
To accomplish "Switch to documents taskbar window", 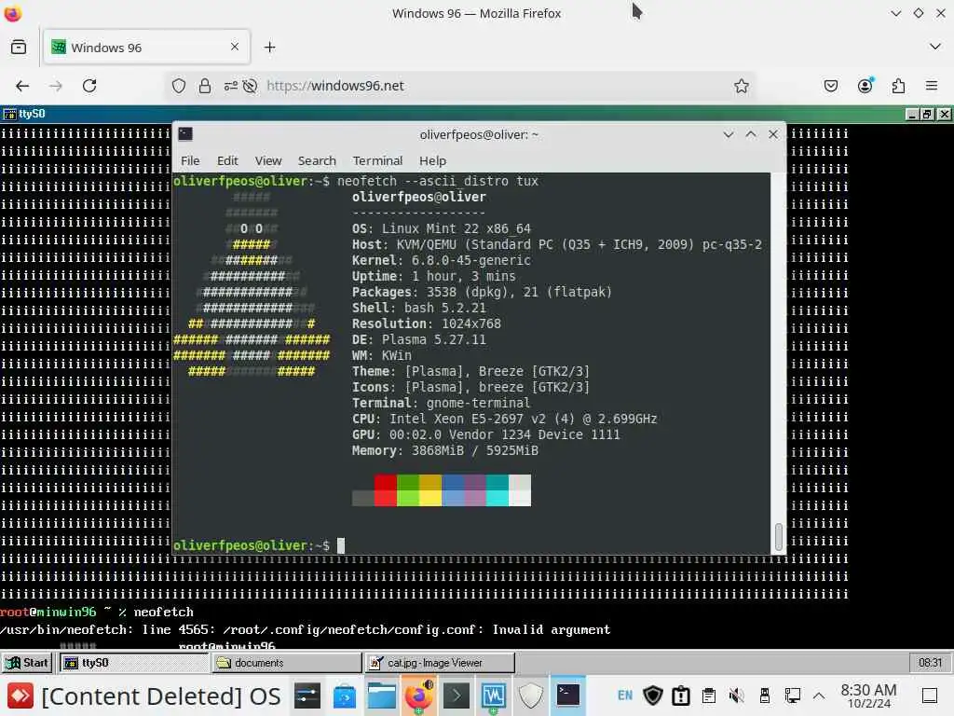I will (287, 663).
